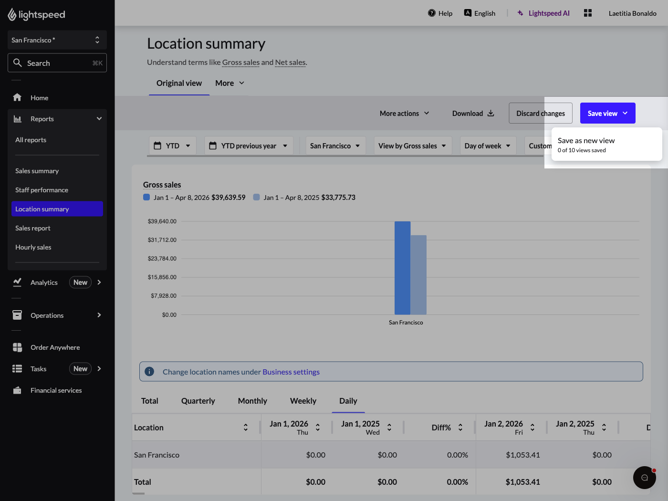668x501 pixels.
Task: Open the apps grid icon
Action: point(588,13)
